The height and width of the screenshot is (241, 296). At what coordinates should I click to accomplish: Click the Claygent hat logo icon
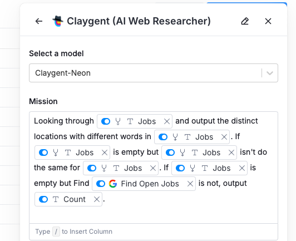pyautogui.click(x=58, y=21)
